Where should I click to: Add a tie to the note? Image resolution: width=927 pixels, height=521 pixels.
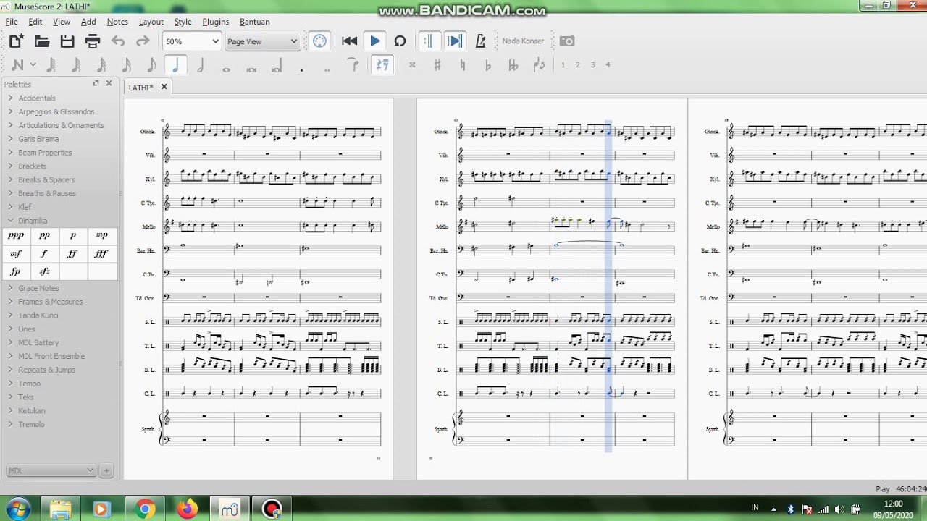[x=353, y=65]
